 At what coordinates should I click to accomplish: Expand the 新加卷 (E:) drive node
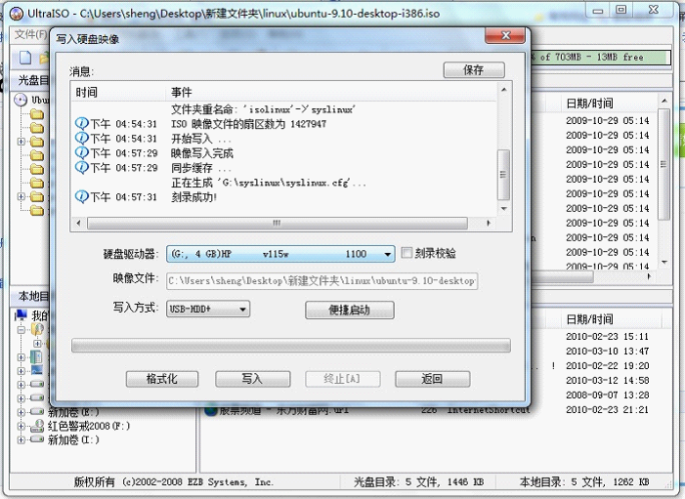[x=21, y=412]
